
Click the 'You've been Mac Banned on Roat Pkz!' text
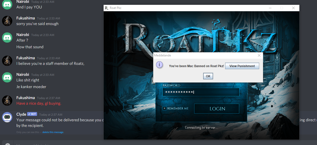[196, 66]
